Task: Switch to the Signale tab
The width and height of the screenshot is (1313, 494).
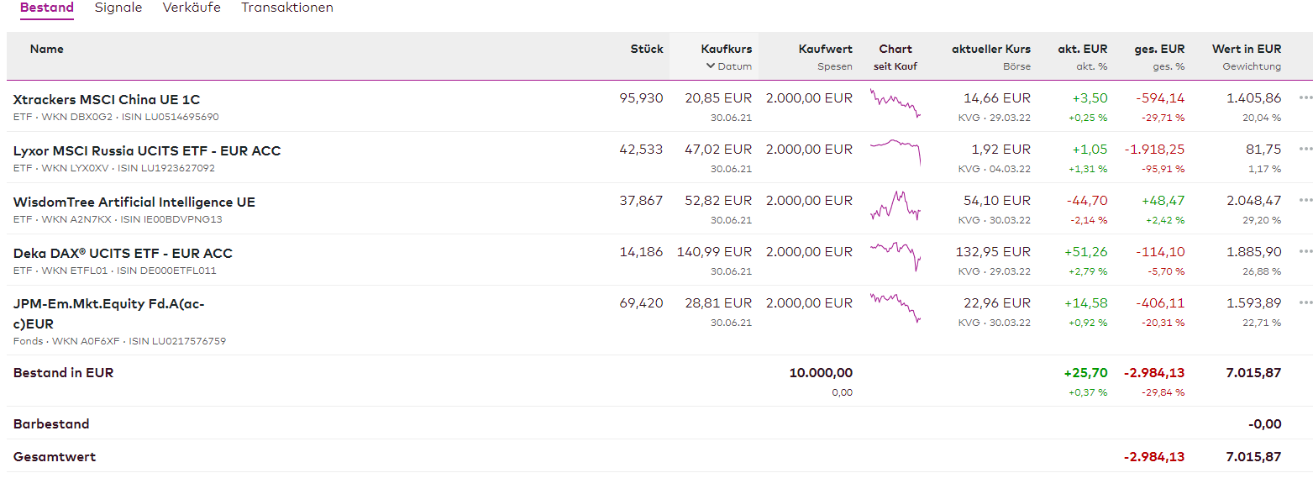Action: [x=118, y=8]
